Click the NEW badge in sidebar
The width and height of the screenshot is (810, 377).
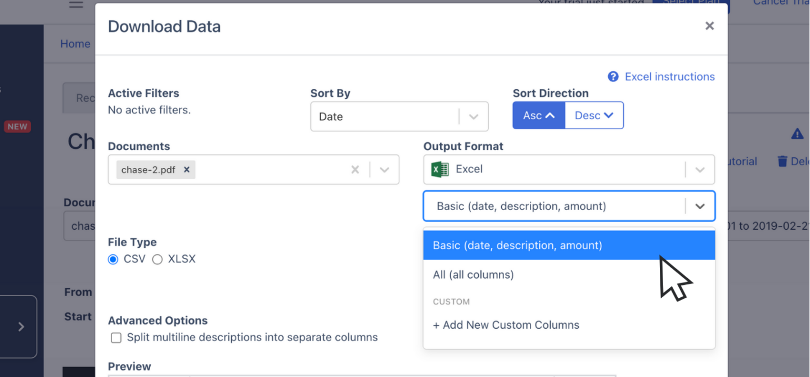point(17,126)
